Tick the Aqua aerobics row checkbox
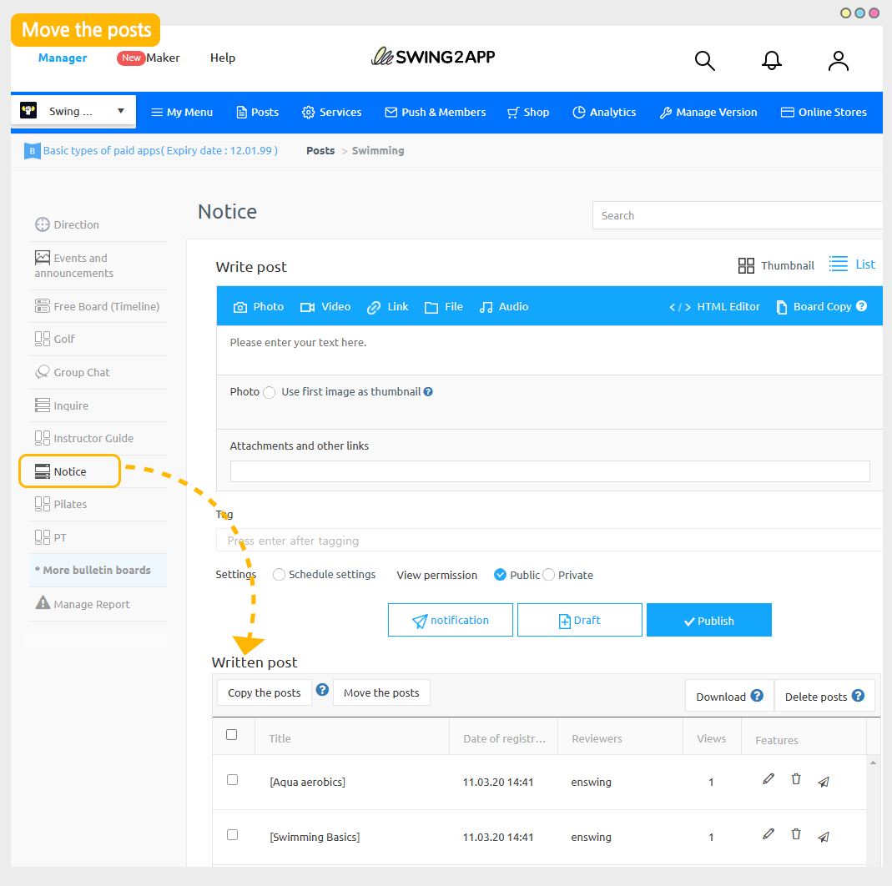892x886 pixels. click(x=232, y=780)
